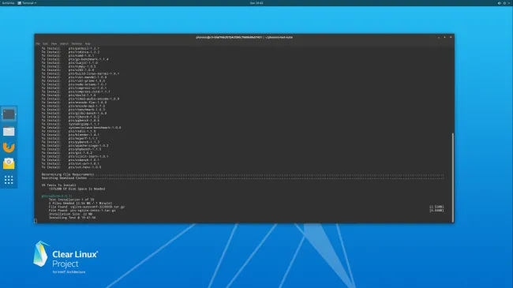Click the 'pts/svt-hevc' install line
The width and height of the screenshot is (513, 288).
71,167
